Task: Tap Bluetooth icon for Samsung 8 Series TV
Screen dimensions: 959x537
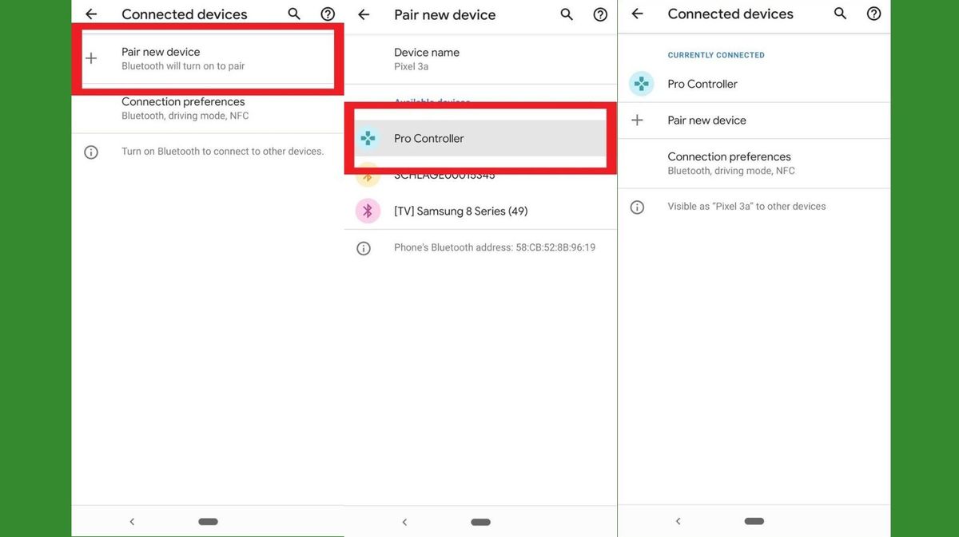Action: 368,211
